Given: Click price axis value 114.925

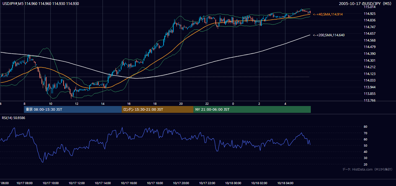Looking at the screenshot, I should pos(370,14).
